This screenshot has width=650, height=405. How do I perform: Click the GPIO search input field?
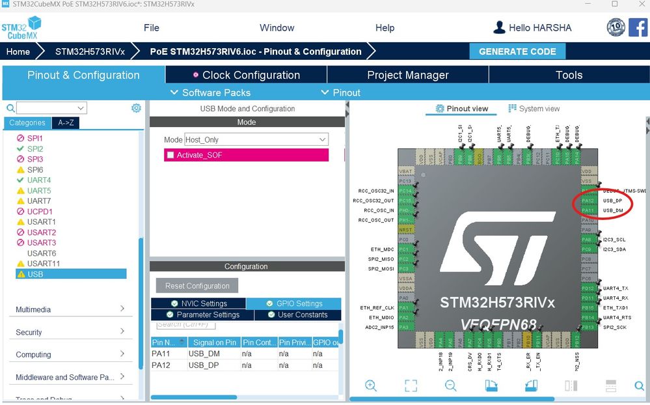coord(185,324)
